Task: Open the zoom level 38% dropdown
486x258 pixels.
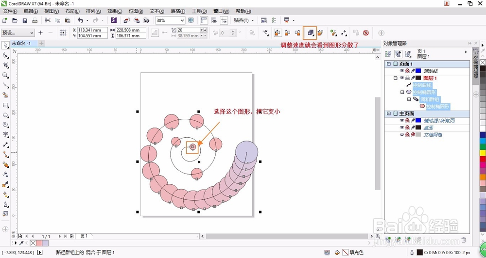Action: tap(182, 20)
